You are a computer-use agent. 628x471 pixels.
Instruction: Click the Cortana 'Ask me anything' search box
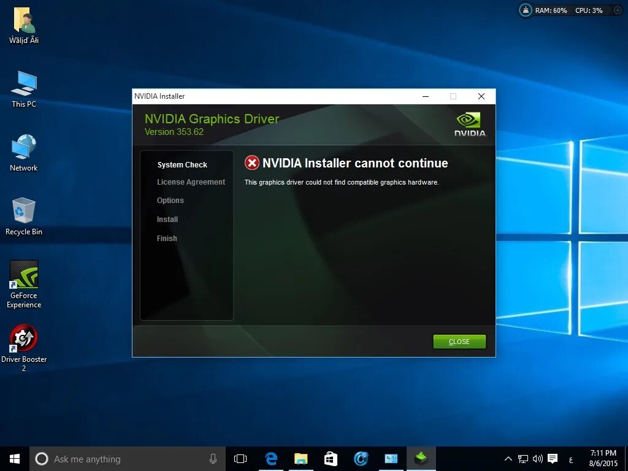[128, 459]
